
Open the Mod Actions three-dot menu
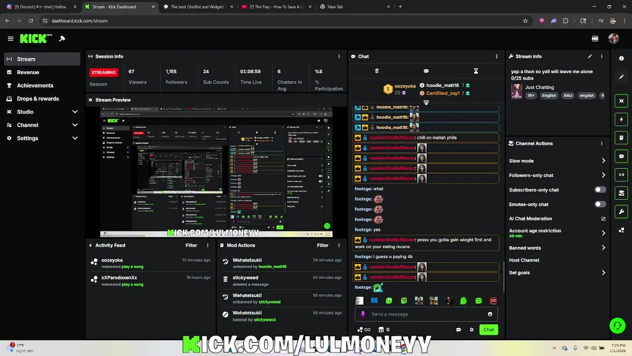click(x=339, y=245)
